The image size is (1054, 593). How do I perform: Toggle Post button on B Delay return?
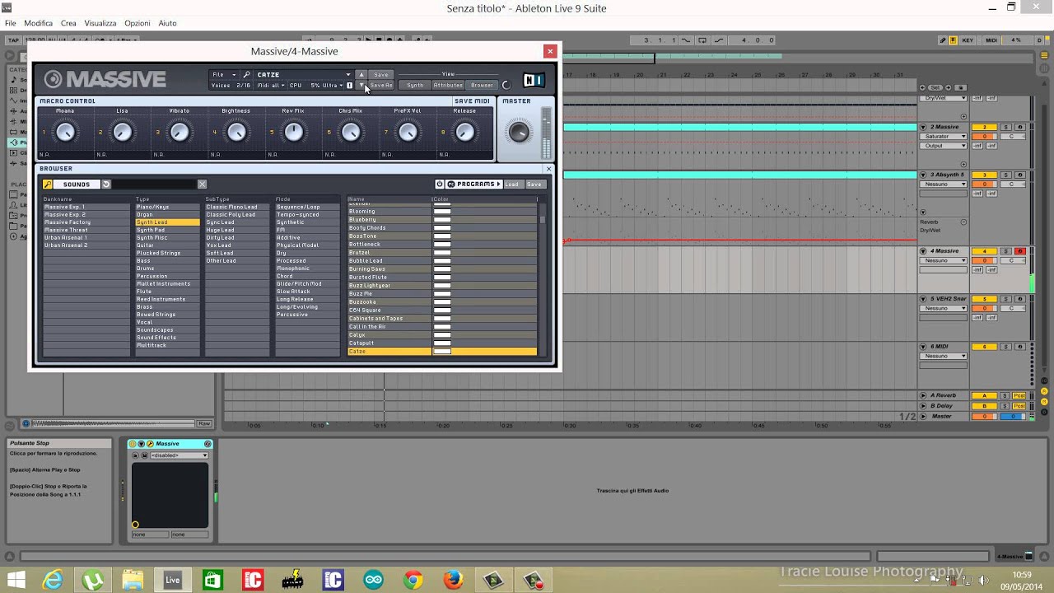click(1019, 406)
